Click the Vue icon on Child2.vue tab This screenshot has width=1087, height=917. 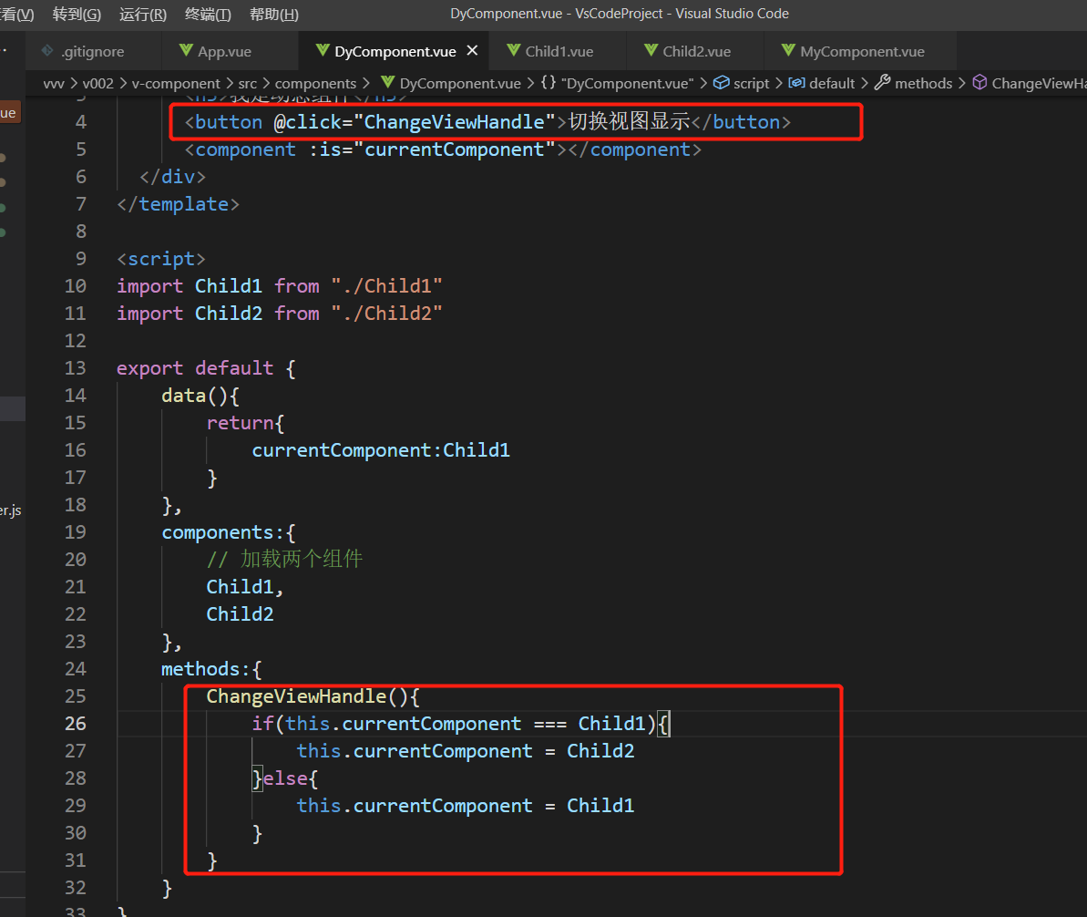pyautogui.click(x=651, y=51)
